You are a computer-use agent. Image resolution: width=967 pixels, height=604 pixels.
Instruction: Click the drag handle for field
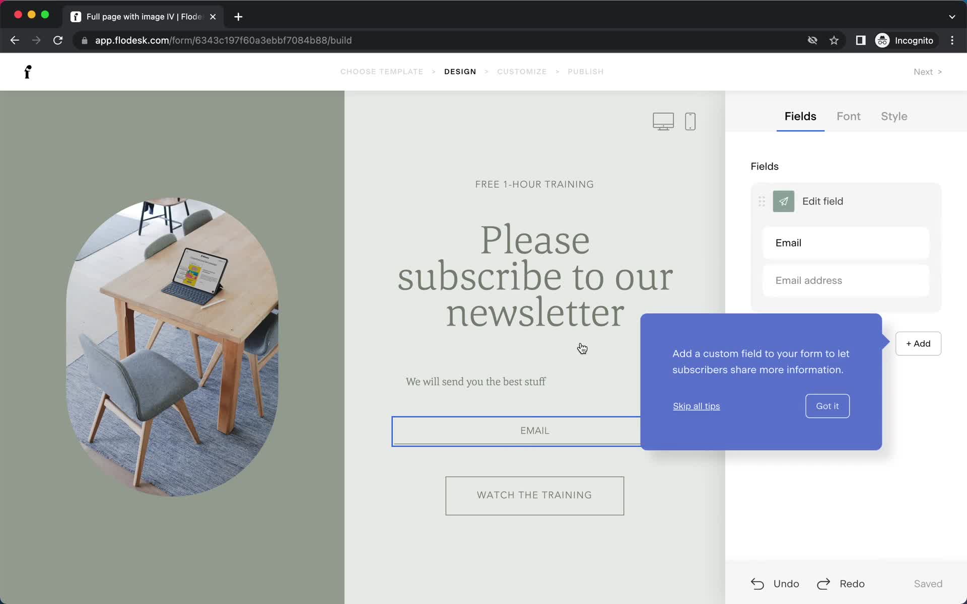pyautogui.click(x=762, y=201)
